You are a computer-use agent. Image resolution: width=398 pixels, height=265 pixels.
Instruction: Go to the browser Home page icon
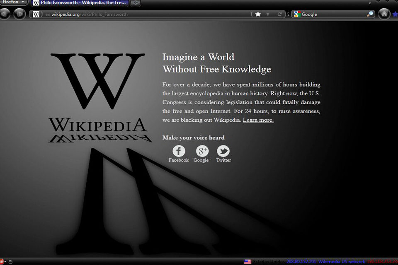click(x=384, y=14)
